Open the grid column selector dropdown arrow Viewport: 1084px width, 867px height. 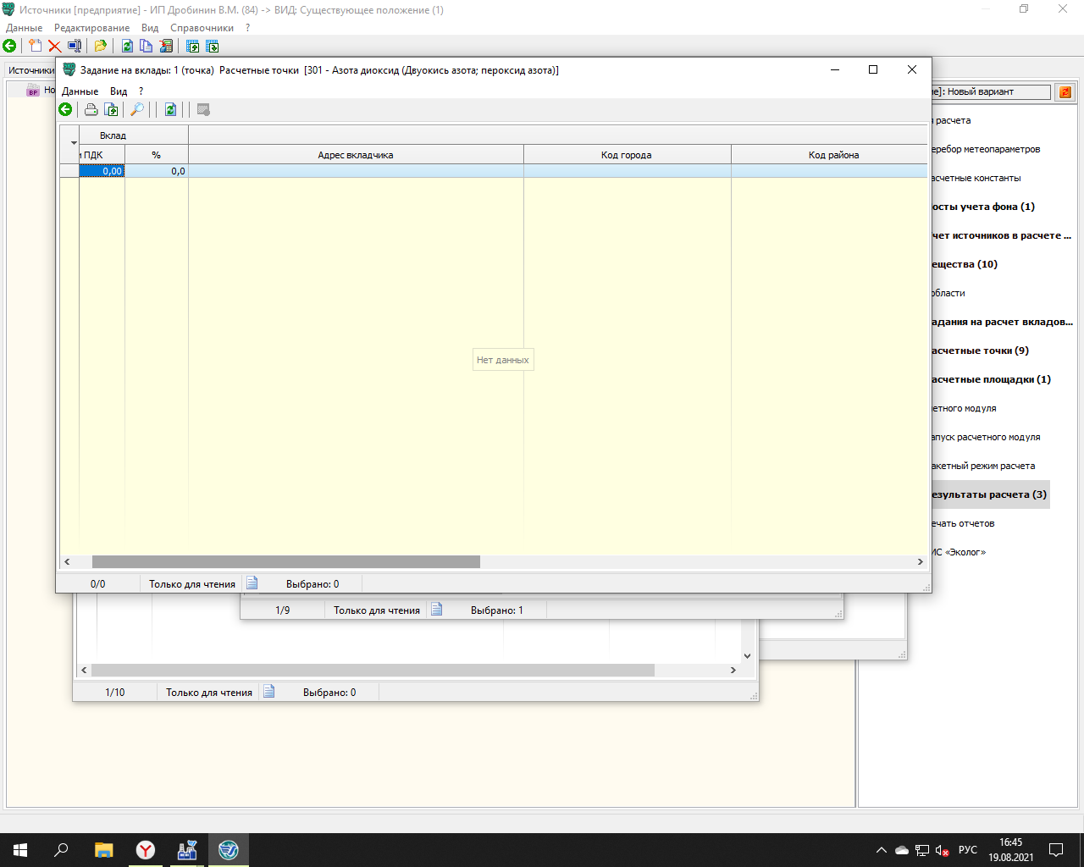pyautogui.click(x=74, y=143)
